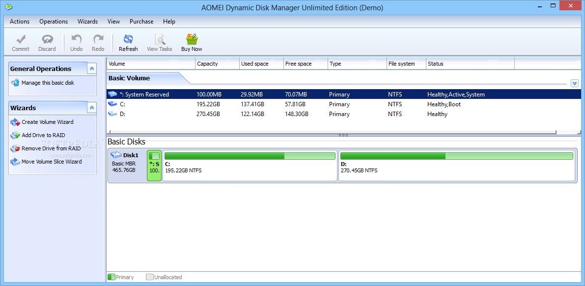This screenshot has width=585, height=286.
Task: Click the Add Drive to RAID icon
Action: [x=15, y=135]
